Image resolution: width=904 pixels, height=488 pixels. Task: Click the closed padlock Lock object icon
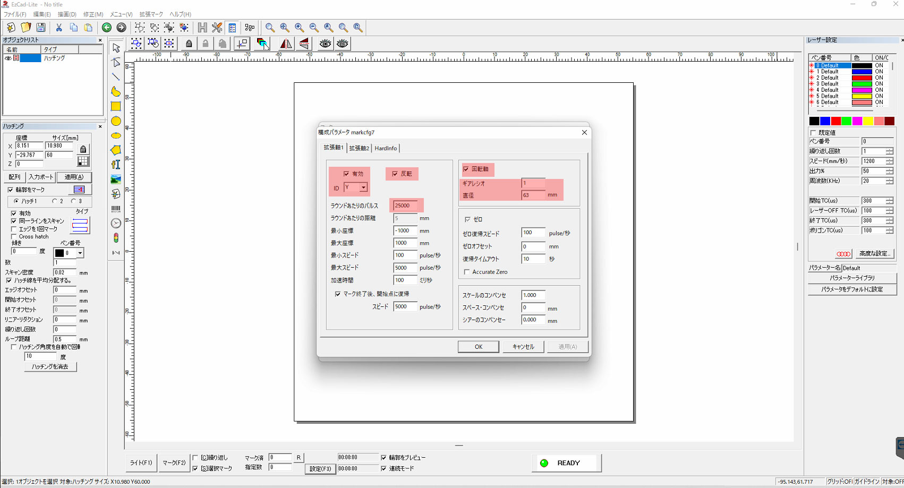pyautogui.click(x=189, y=44)
